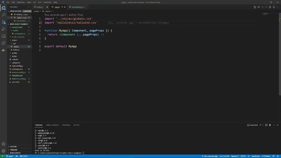Open new terminal launch profile dropdown arrow
The image size is (281, 158).
coord(263,125)
